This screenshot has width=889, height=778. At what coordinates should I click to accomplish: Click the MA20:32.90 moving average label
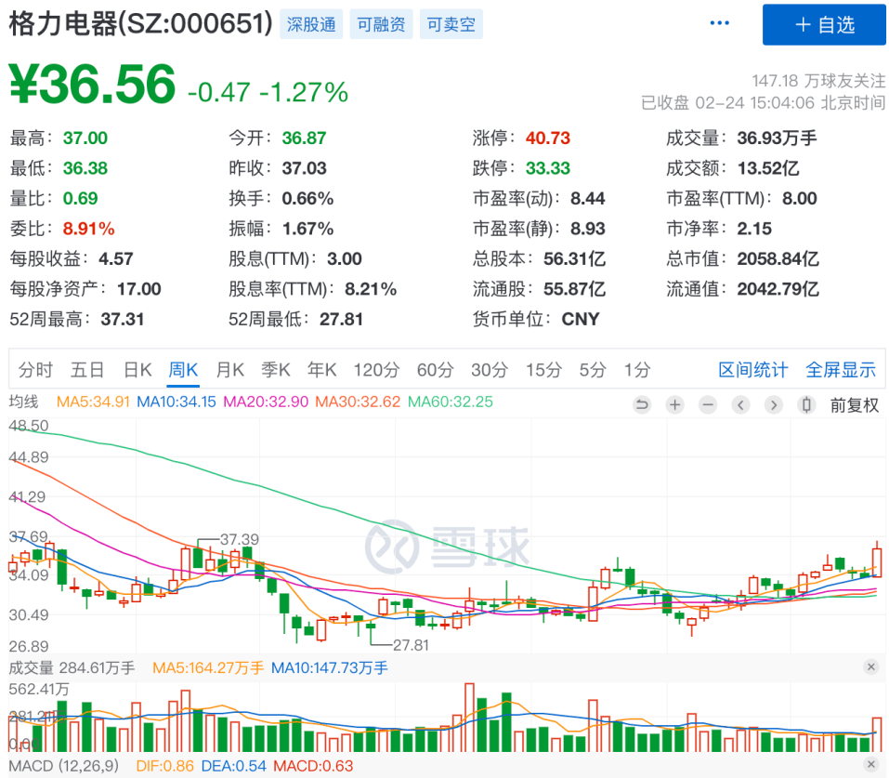[x=266, y=402]
